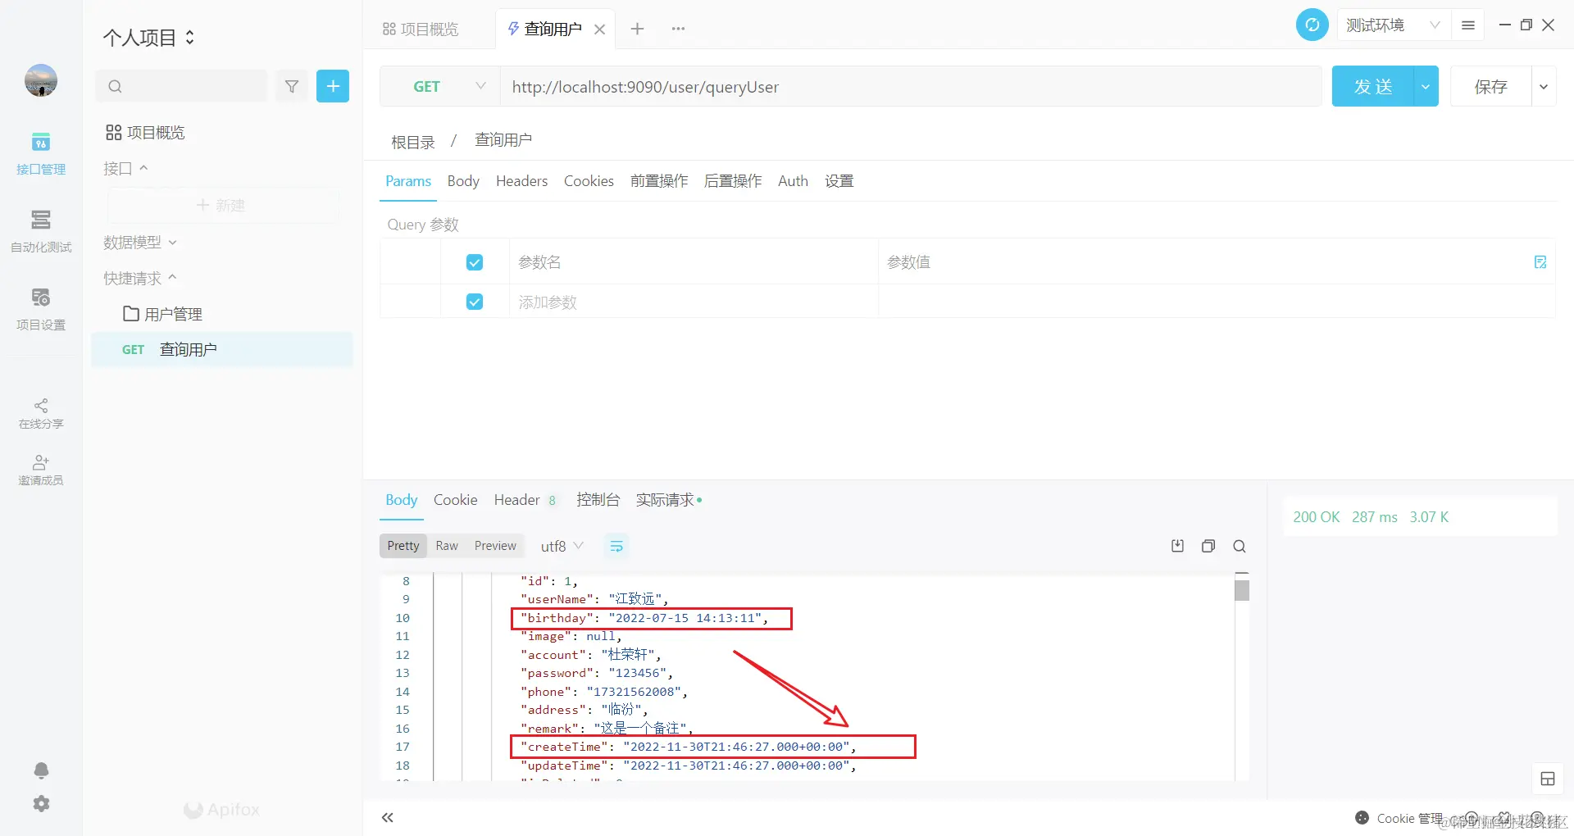Open 项目概览 in the left panel
This screenshot has width=1574, height=836.
(x=145, y=133)
